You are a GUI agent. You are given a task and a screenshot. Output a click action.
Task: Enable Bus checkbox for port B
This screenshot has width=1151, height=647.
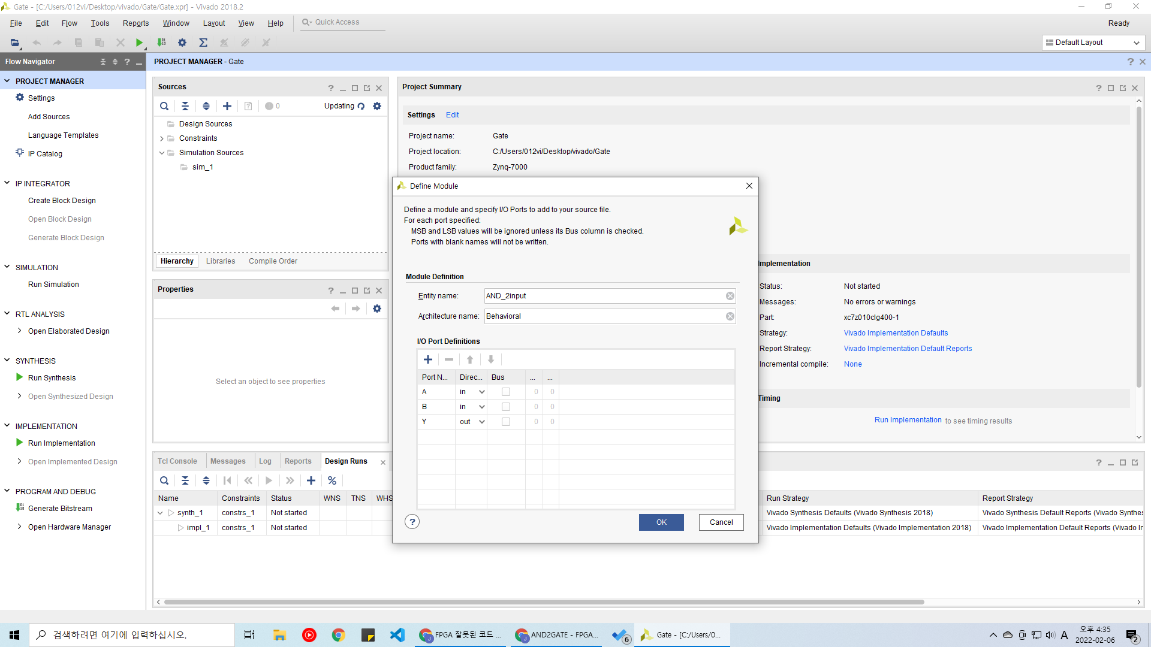point(506,407)
